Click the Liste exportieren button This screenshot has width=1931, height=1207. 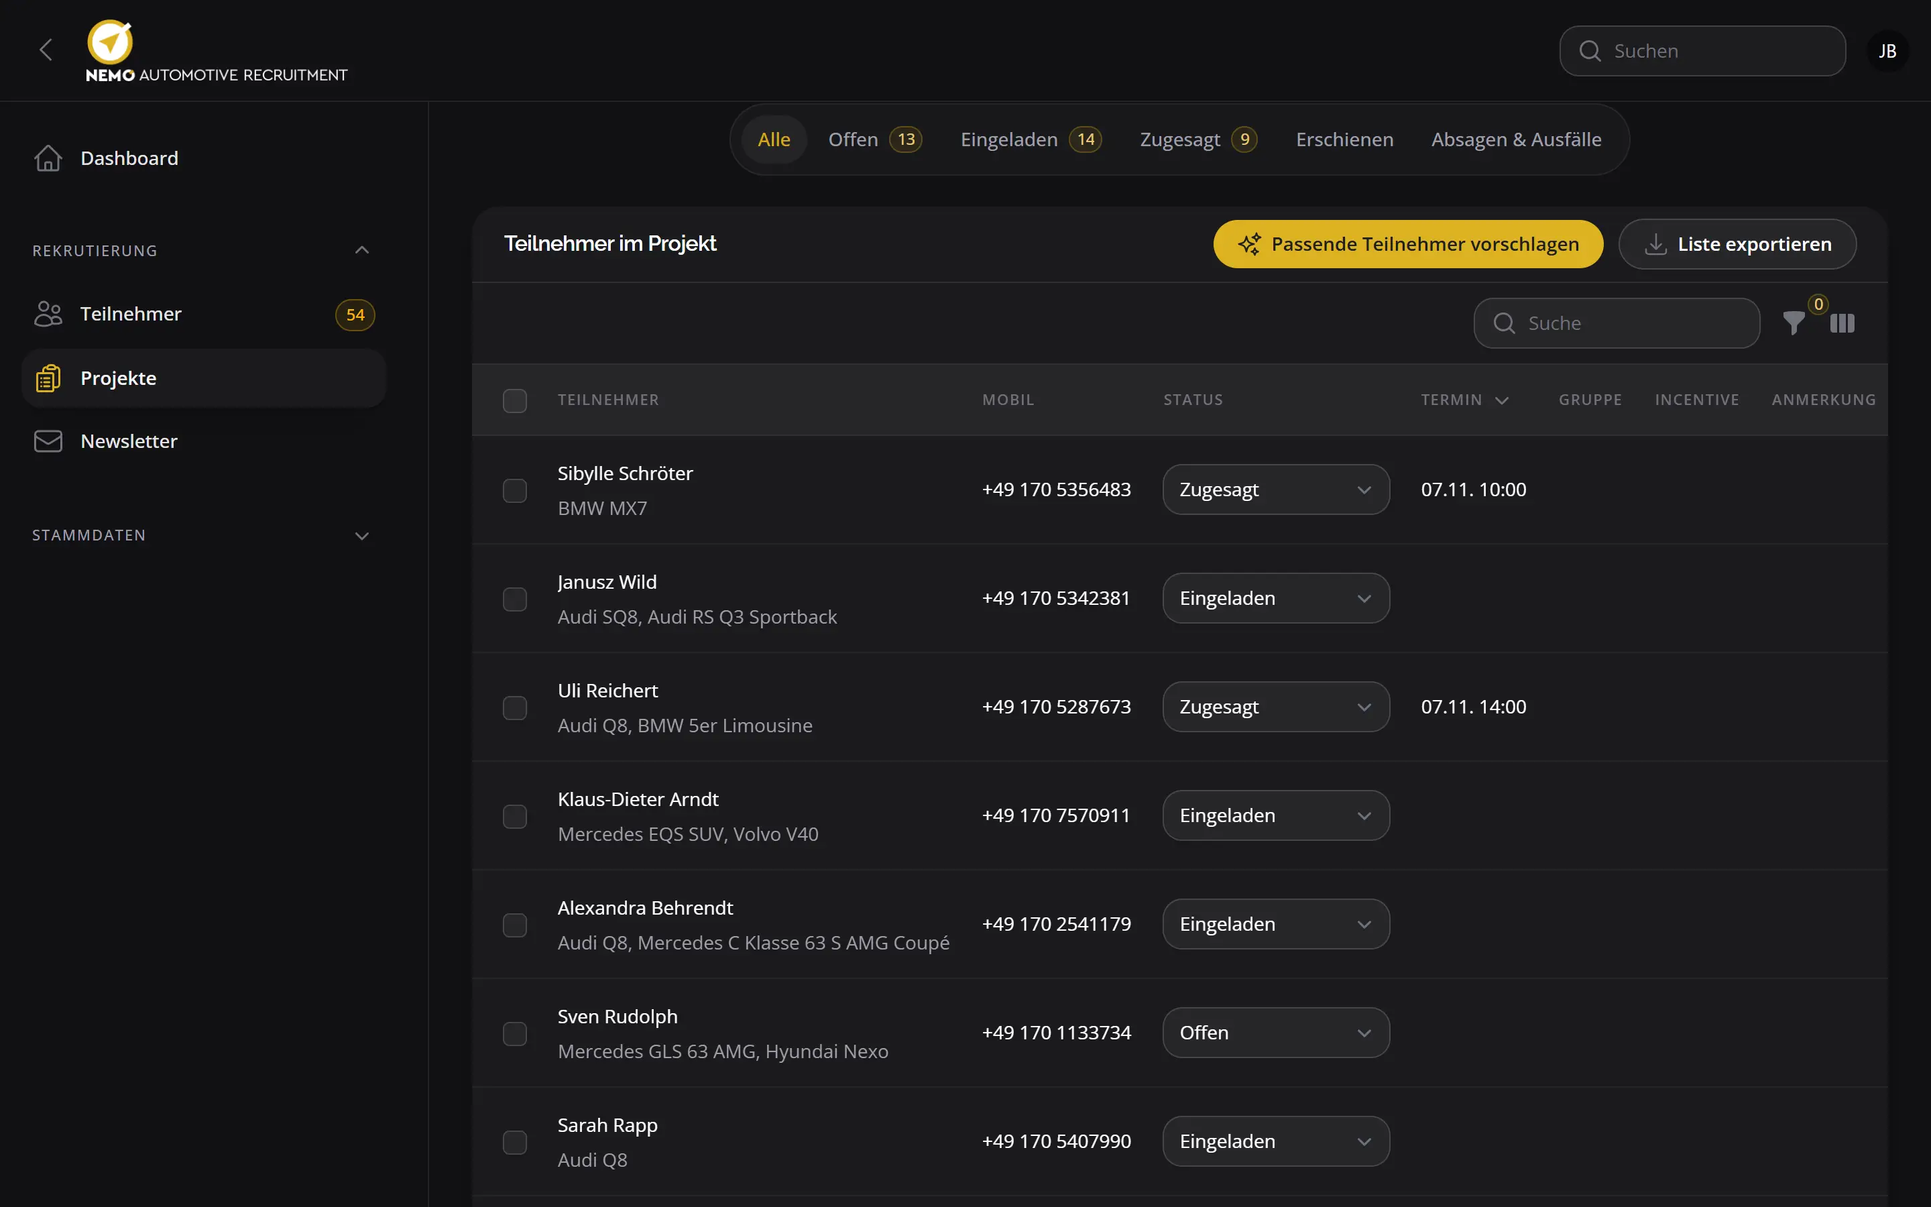point(1737,244)
